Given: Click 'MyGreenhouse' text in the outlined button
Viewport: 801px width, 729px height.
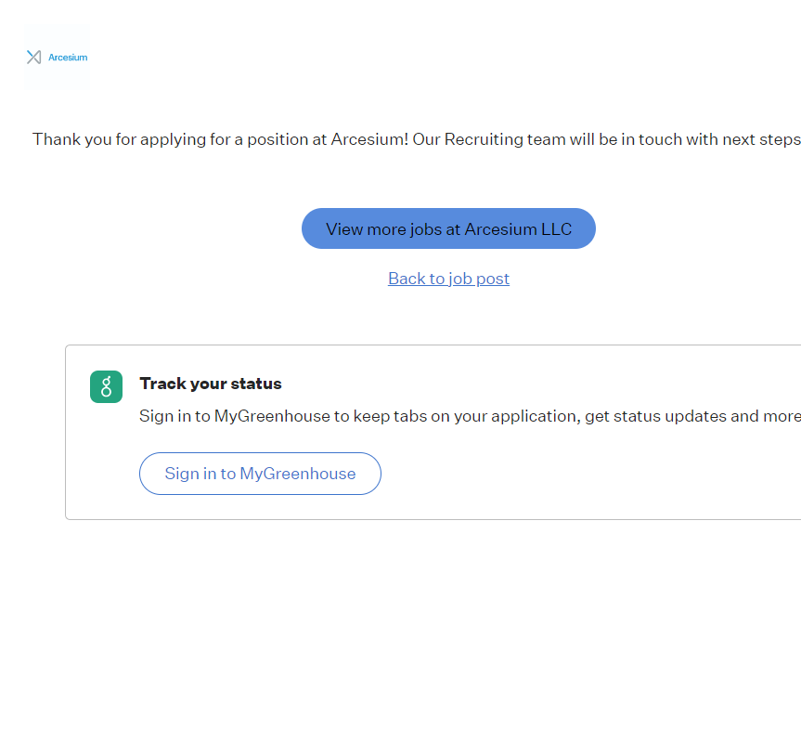Looking at the screenshot, I should click(x=297, y=474).
